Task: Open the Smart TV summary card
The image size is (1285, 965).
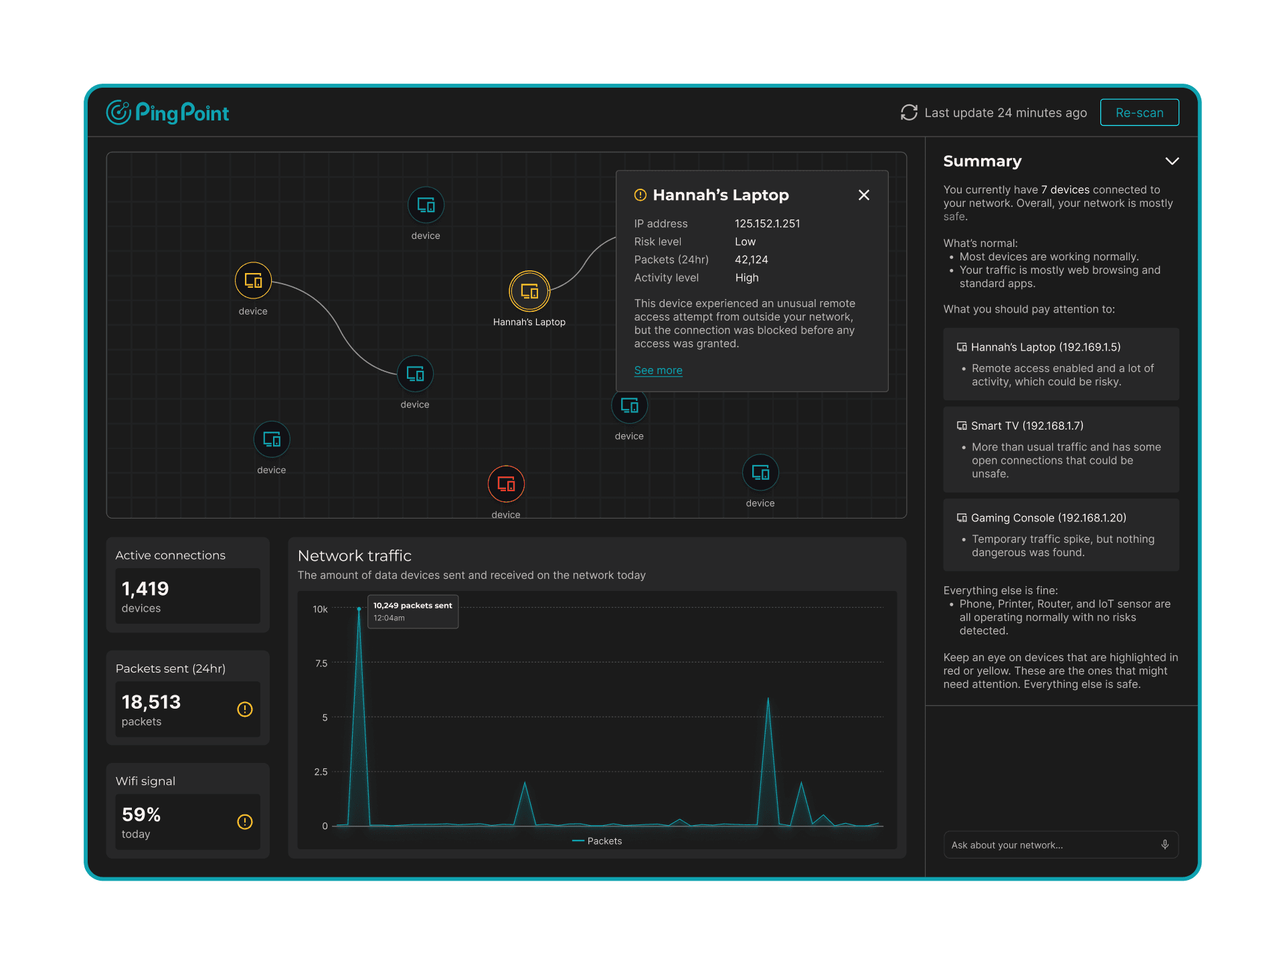Action: point(1061,449)
